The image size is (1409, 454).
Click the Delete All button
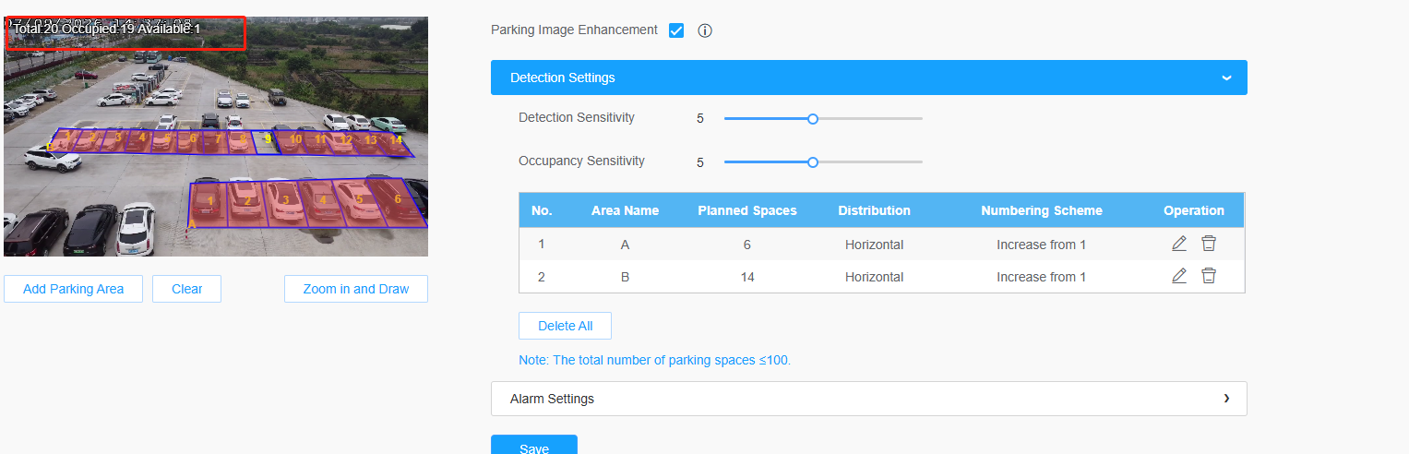pyautogui.click(x=565, y=326)
